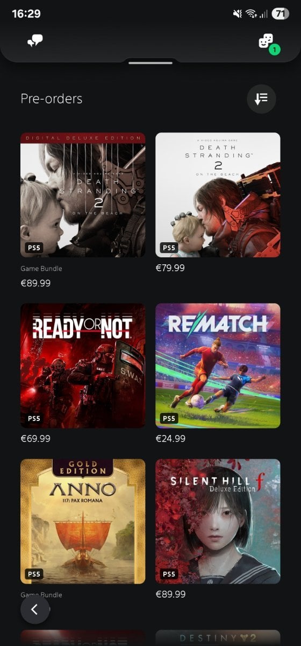
Task: Pull the drag handle below the top bar
Action: pos(150,63)
